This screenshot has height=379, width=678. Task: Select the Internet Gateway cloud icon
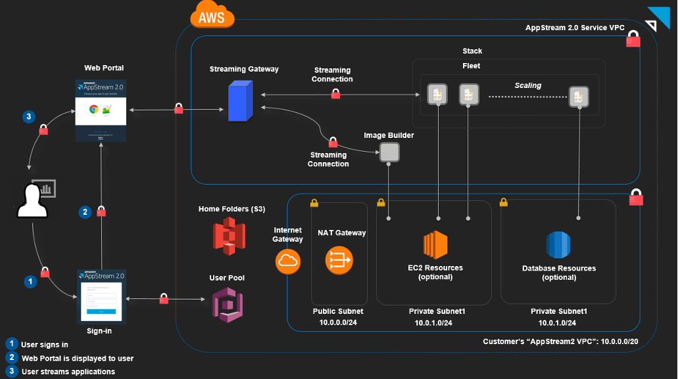(x=287, y=261)
